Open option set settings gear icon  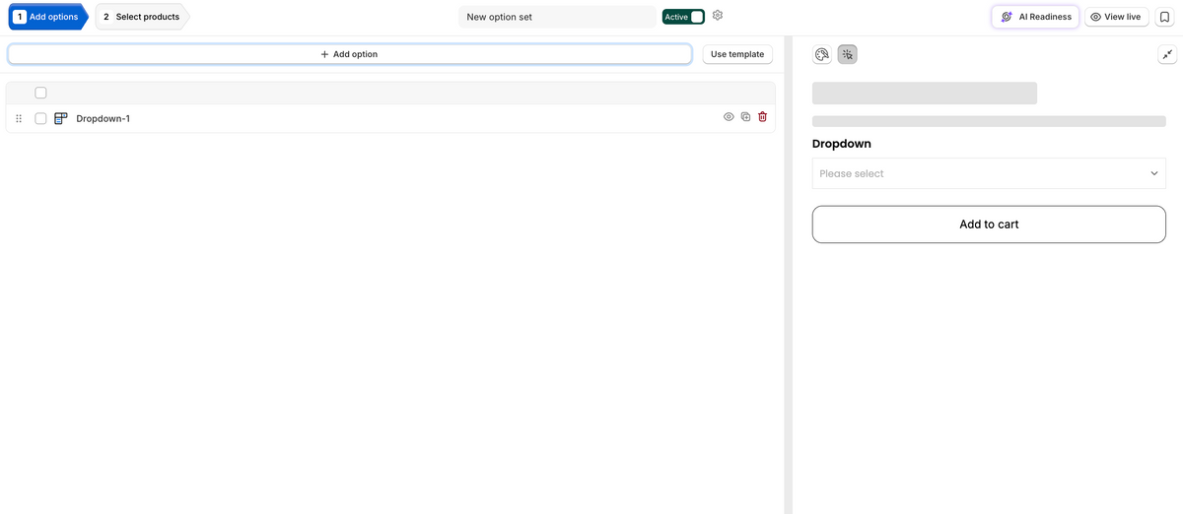[x=718, y=16]
